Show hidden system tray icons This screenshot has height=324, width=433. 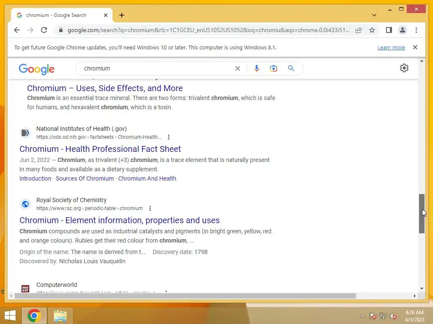(362, 316)
